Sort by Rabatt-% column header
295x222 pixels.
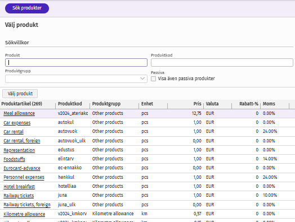tap(249, 104)
